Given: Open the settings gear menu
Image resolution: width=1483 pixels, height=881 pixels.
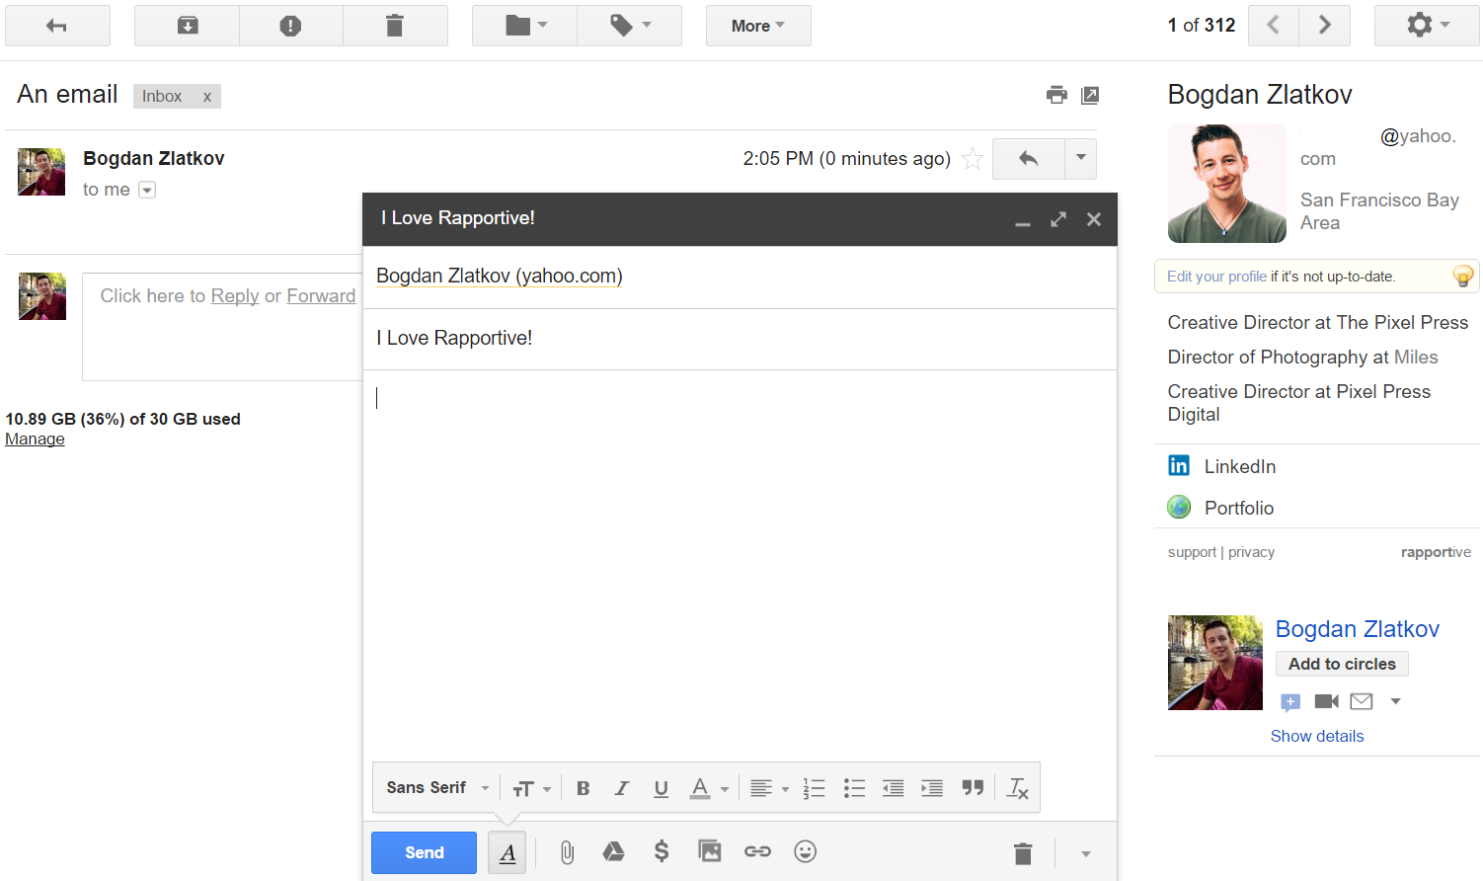Looking at the screenshot, I should 1427,26.
